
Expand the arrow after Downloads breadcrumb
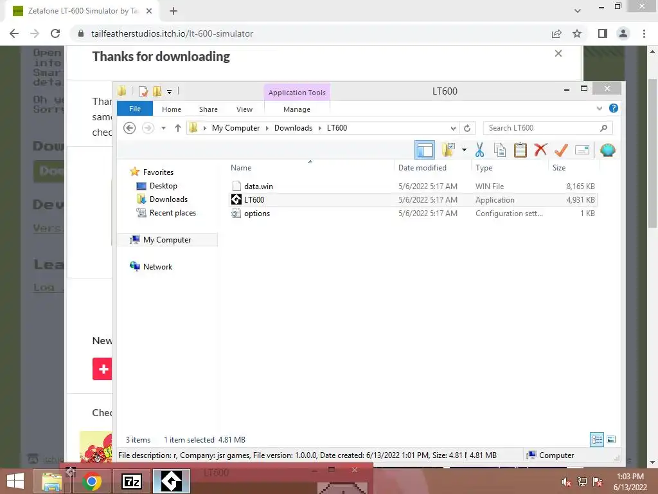pyautogui.click(x=320, y=128)
